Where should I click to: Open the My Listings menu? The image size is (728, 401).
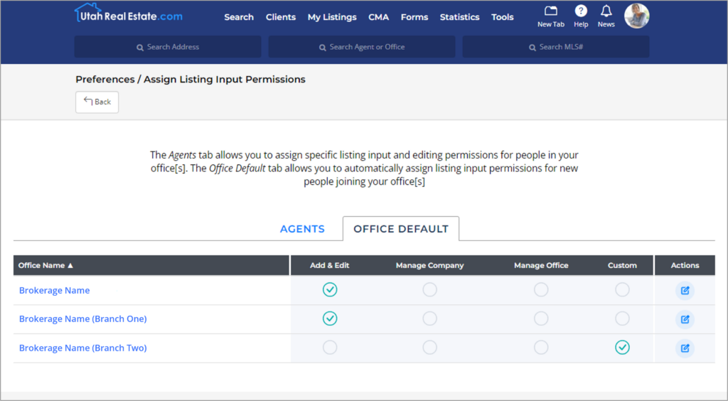332,17
